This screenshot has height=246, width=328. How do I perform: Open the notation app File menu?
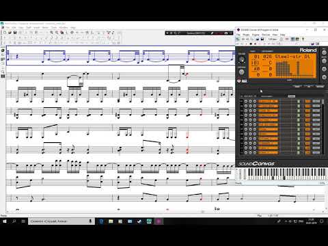click(8, 27)
